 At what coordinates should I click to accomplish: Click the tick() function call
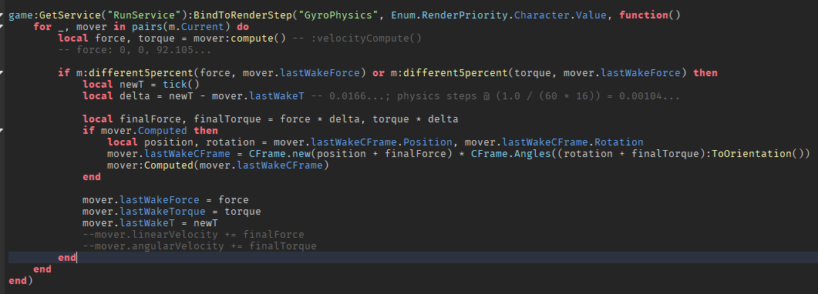tap(181, 85)
